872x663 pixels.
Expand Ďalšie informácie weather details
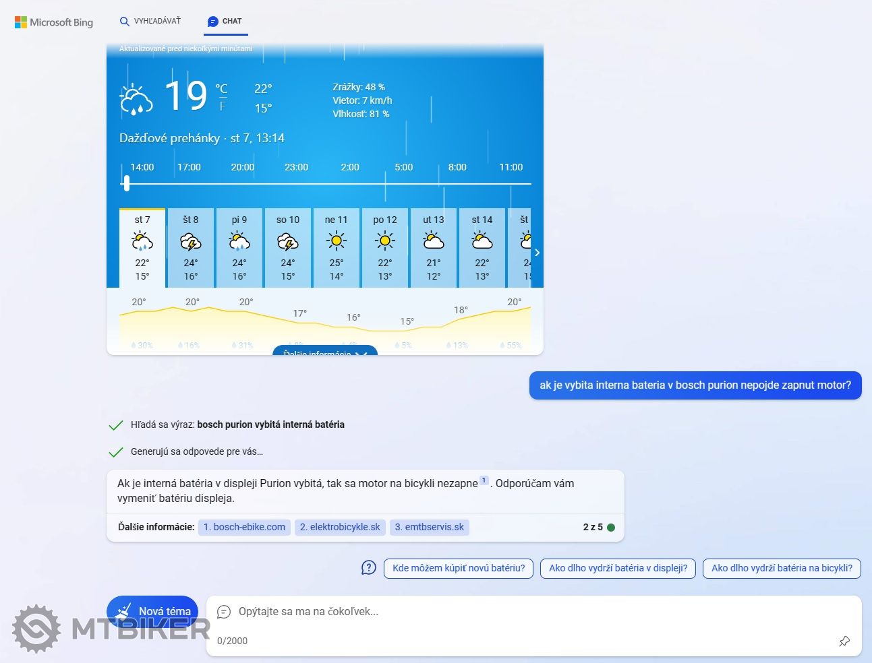coord(324,351)
